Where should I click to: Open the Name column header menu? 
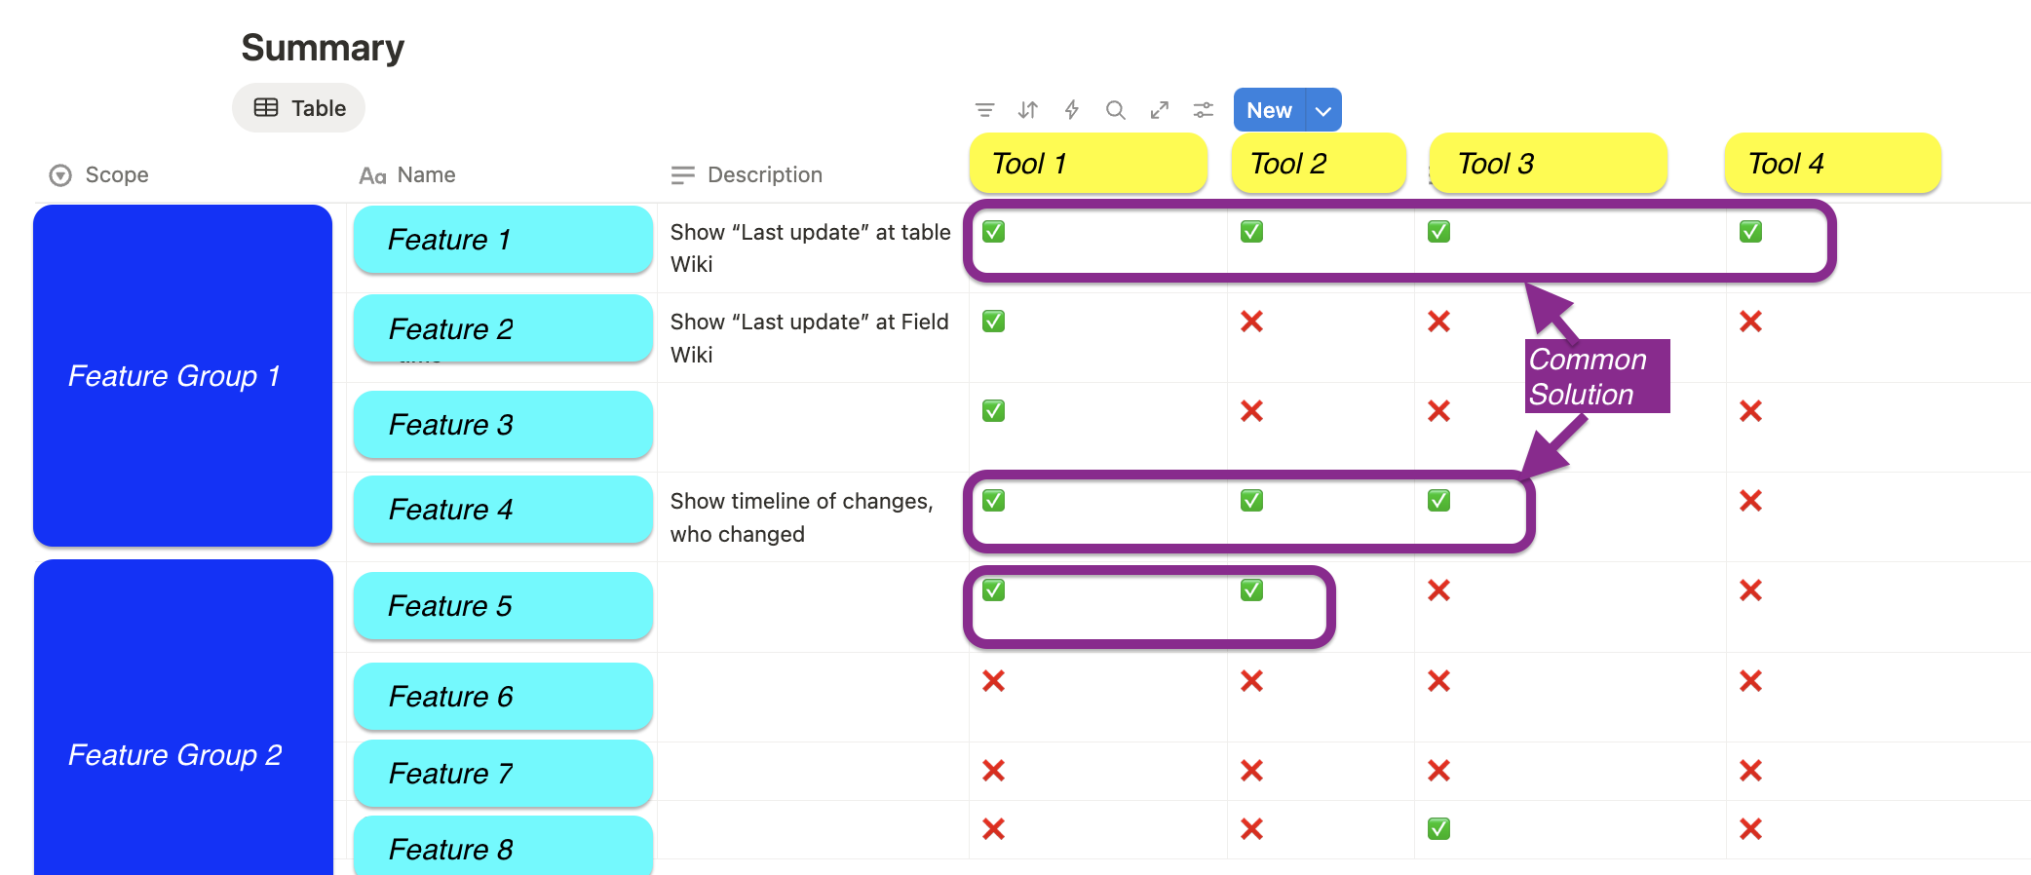[426, 175]
